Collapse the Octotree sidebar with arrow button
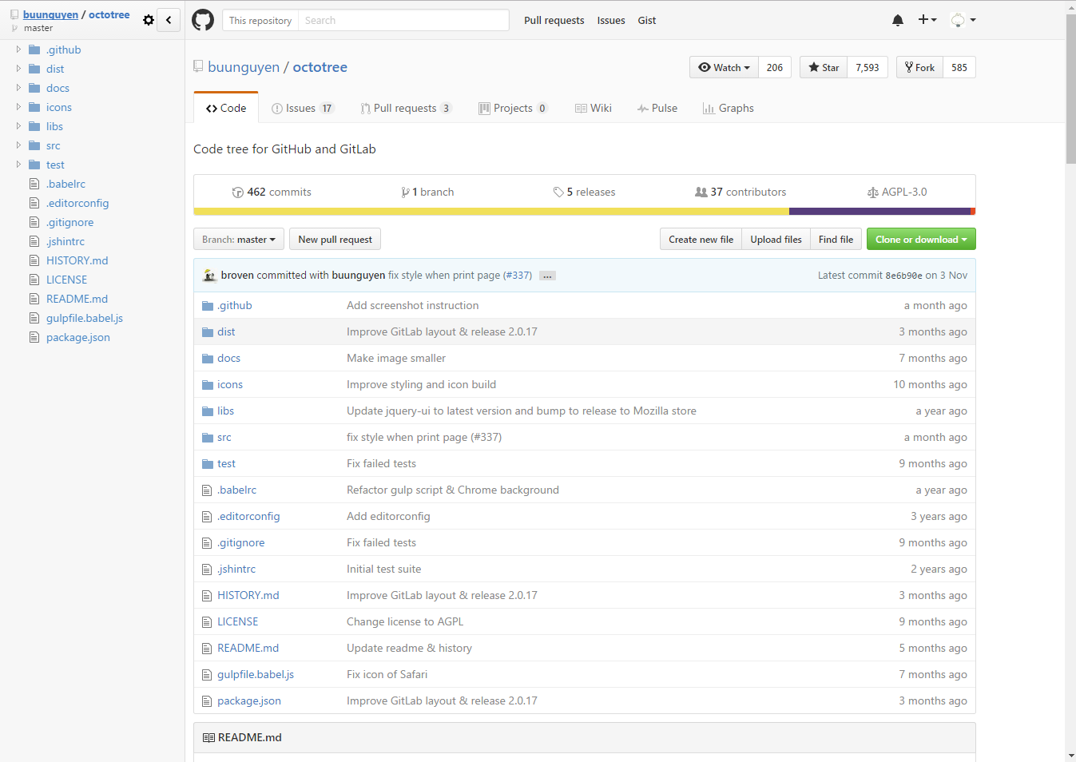This screenshot has height=762, width=1076. click(x=169, y=20)
